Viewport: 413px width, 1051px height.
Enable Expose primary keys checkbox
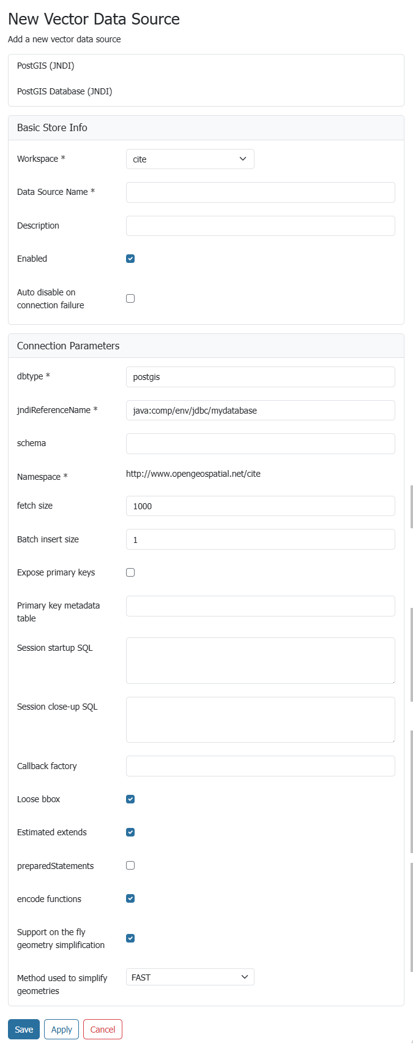tap(130, 572)
